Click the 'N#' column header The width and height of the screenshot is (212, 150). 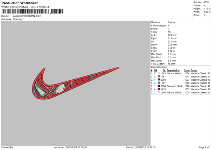[155, 70]
